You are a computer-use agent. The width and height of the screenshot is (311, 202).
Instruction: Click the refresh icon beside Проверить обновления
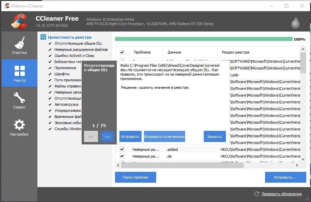coord(257,194)
